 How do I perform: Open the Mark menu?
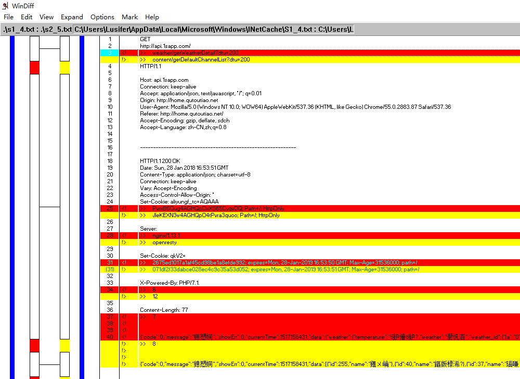pos(130,17)
